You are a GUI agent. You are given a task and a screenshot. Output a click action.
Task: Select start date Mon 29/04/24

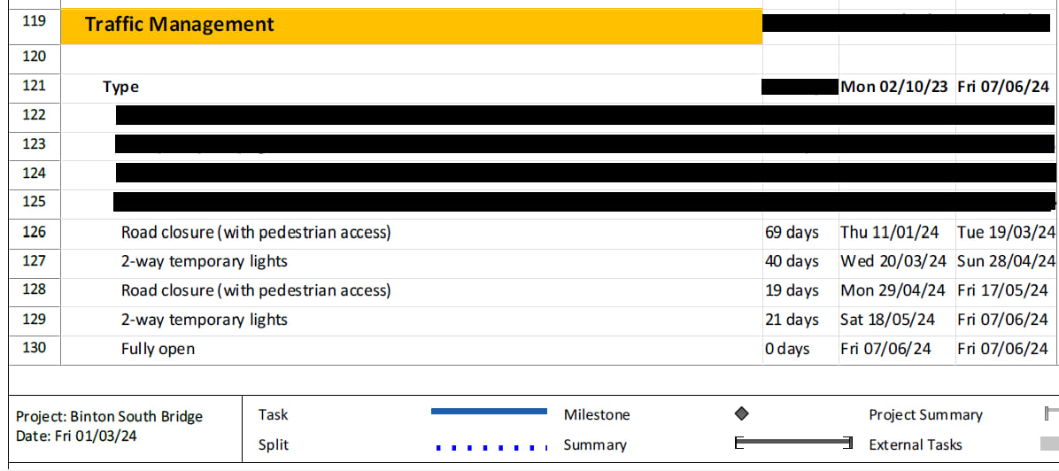point(893,290)
